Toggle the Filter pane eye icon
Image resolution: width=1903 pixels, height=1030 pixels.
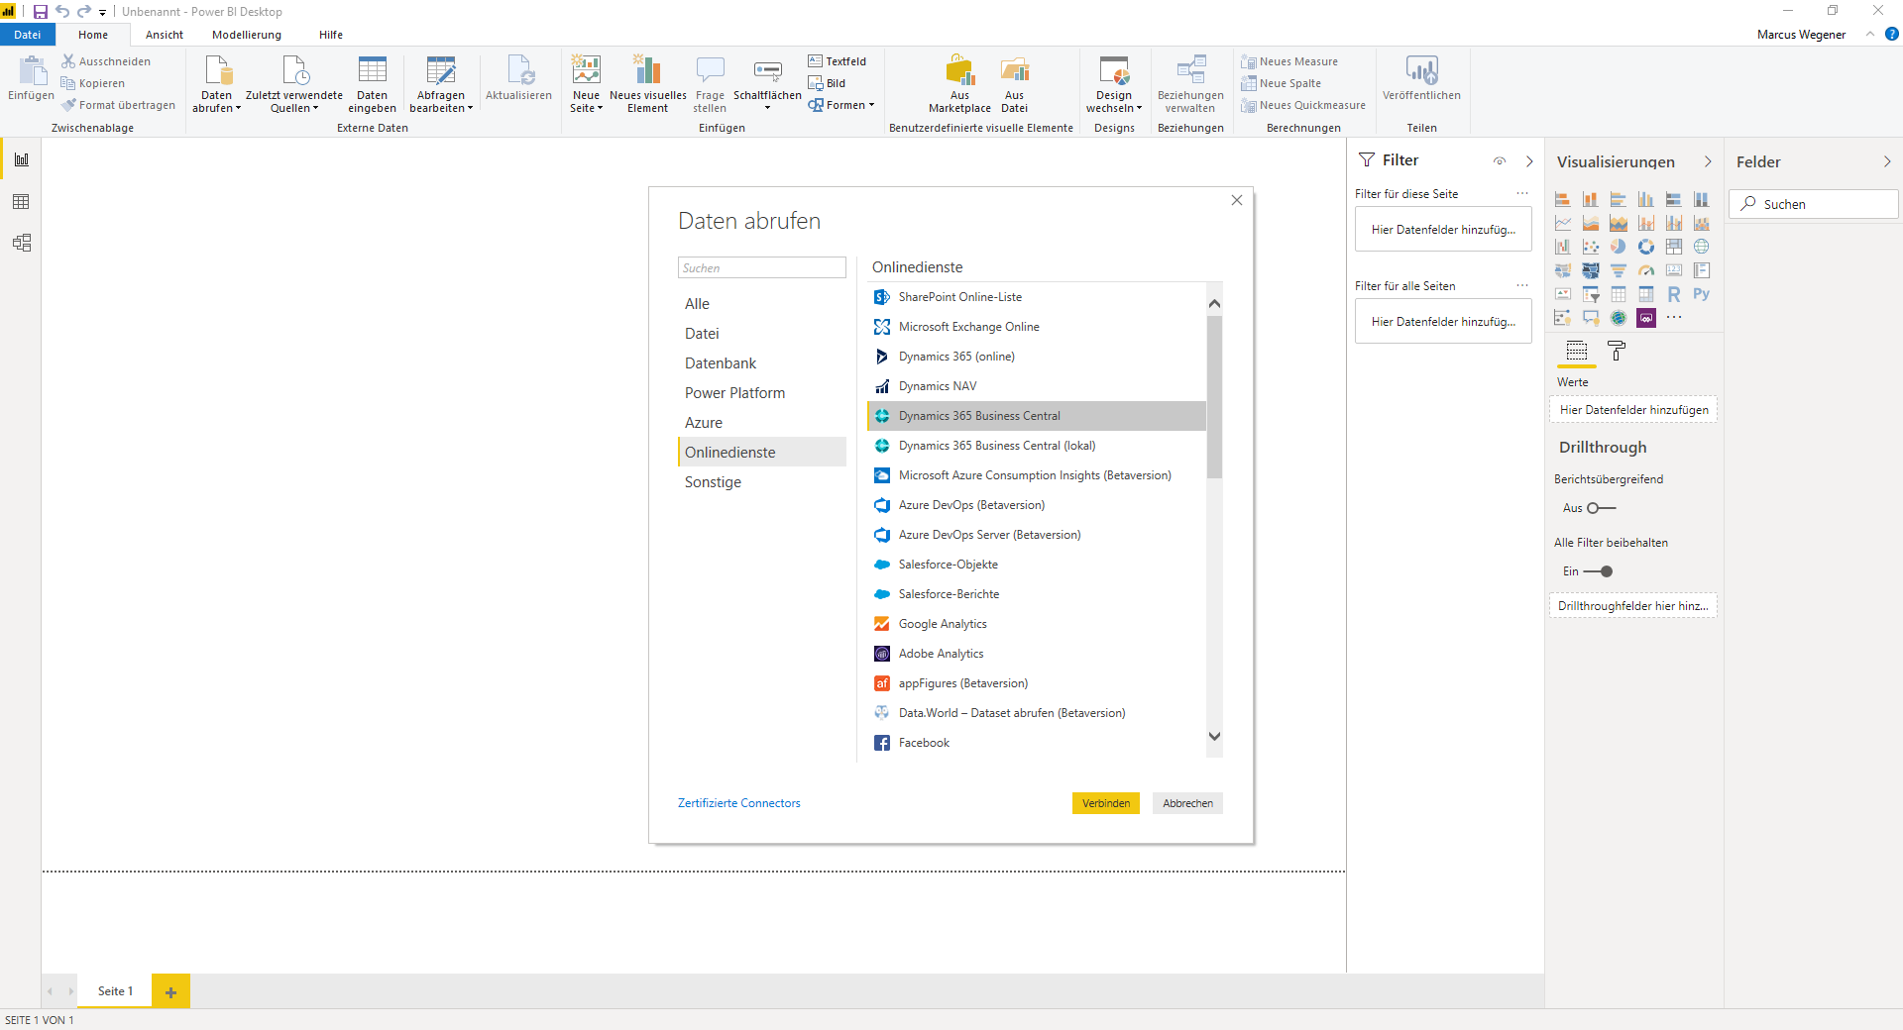coord(1500,161)
